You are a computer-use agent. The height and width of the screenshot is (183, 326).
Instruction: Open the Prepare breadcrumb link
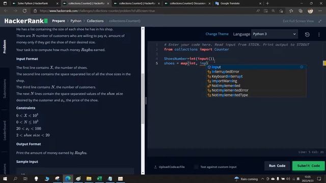(59, 21)
